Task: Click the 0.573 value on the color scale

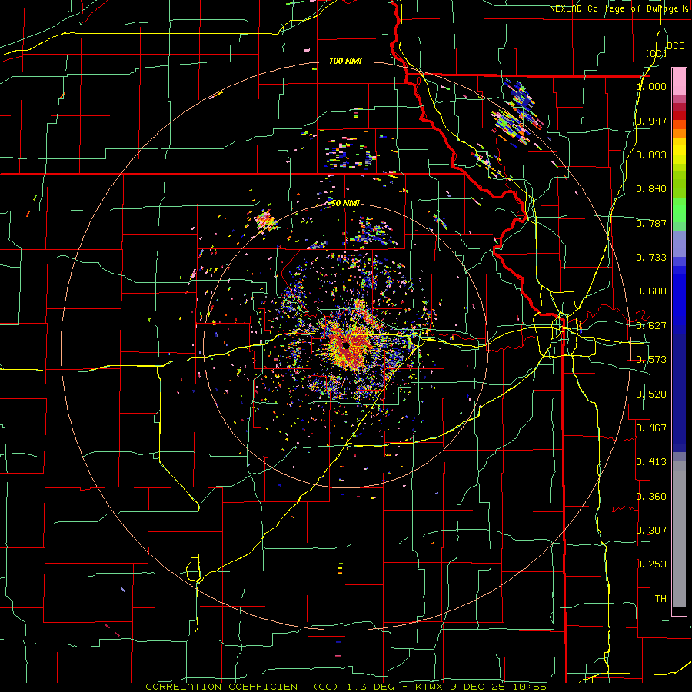Action: [651, 359]
